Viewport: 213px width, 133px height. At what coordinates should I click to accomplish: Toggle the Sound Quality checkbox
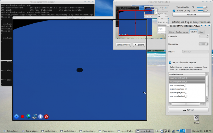click(x=174, y=11)
